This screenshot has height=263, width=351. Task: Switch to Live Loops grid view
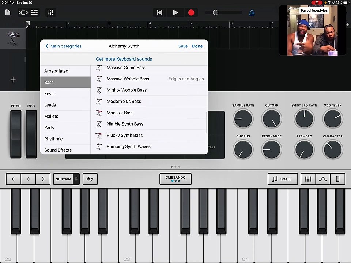23,12
